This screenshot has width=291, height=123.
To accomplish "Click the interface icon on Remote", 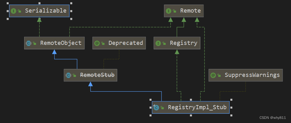I will point(168,11).
